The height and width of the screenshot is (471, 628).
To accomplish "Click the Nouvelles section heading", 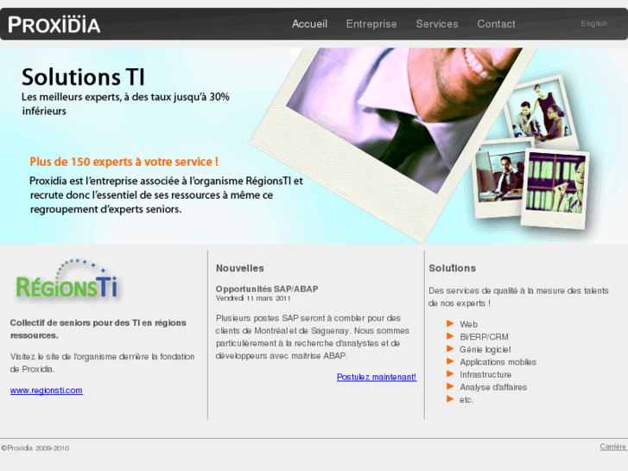I will tap(240, 268).
